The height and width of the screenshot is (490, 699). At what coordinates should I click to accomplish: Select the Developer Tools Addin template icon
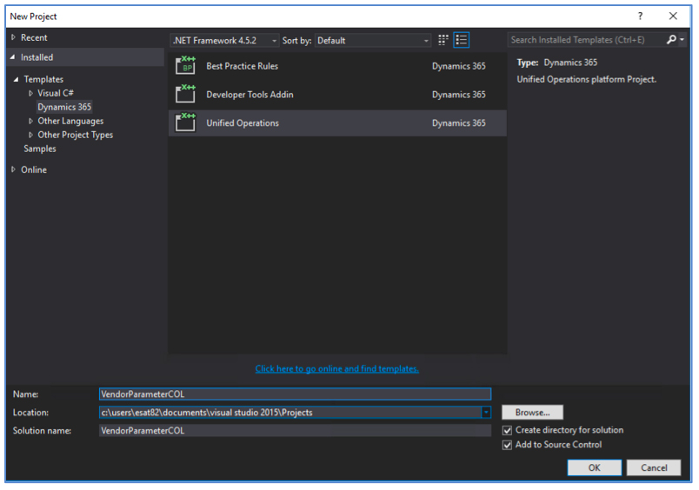[x=185, y=95]
